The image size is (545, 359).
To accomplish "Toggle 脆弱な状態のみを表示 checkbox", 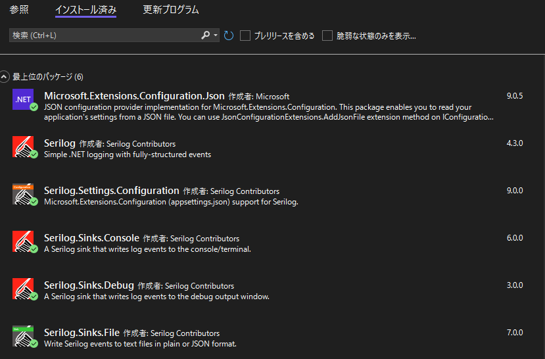I will pyautogui.click(x=327, y=36).
